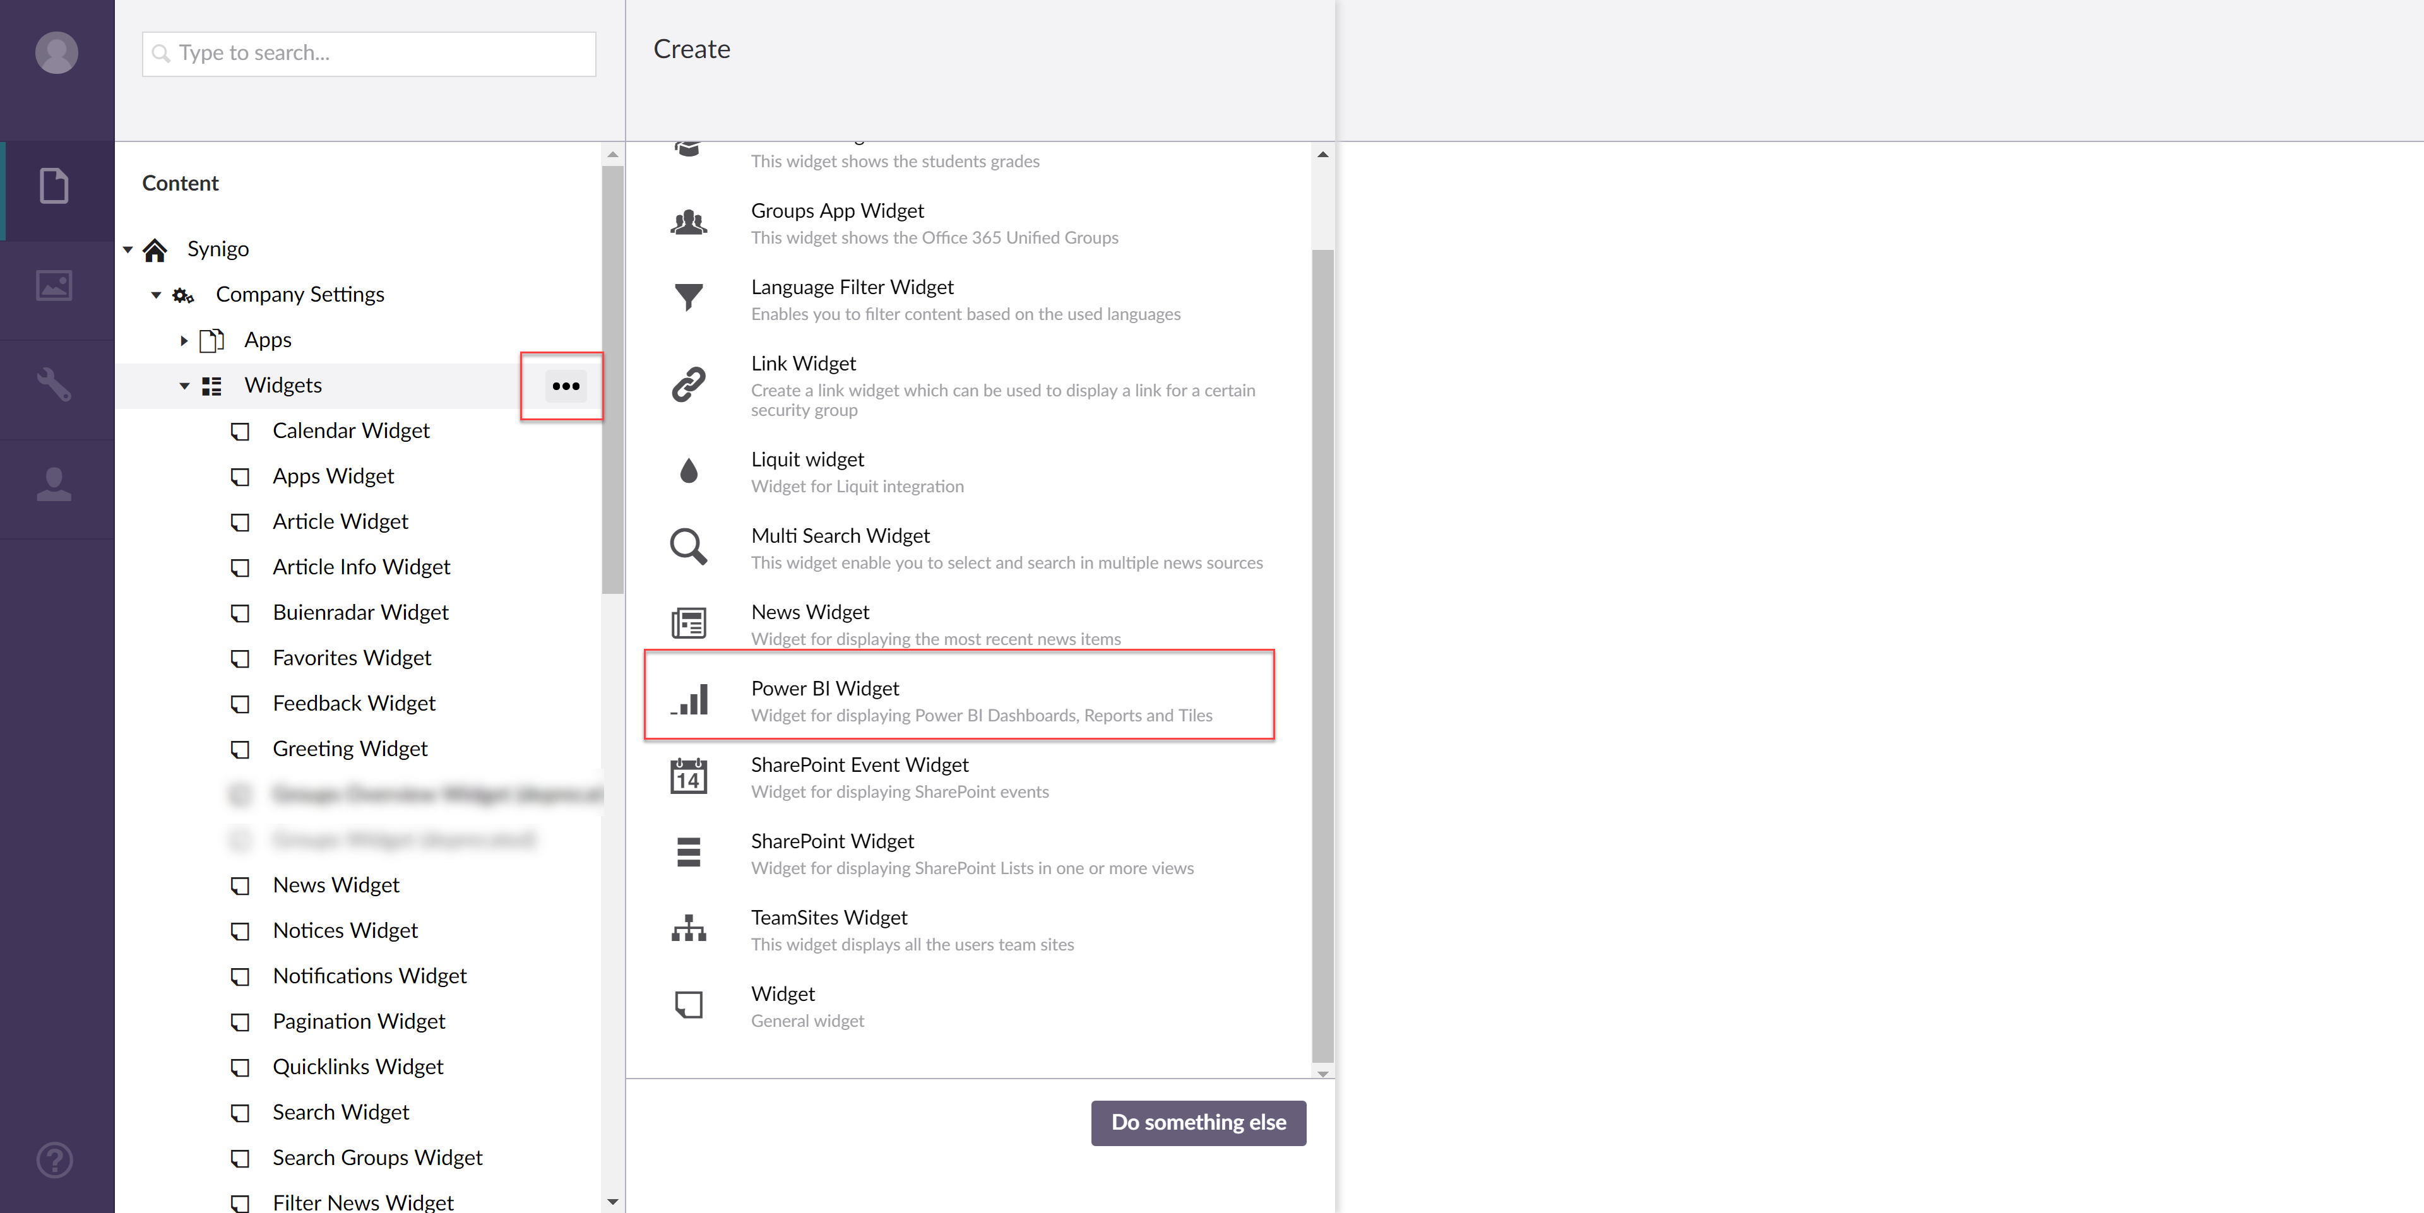Click the Groups App Widget people icon
Screen dimensions: 2424x1213
click(689, 223)
